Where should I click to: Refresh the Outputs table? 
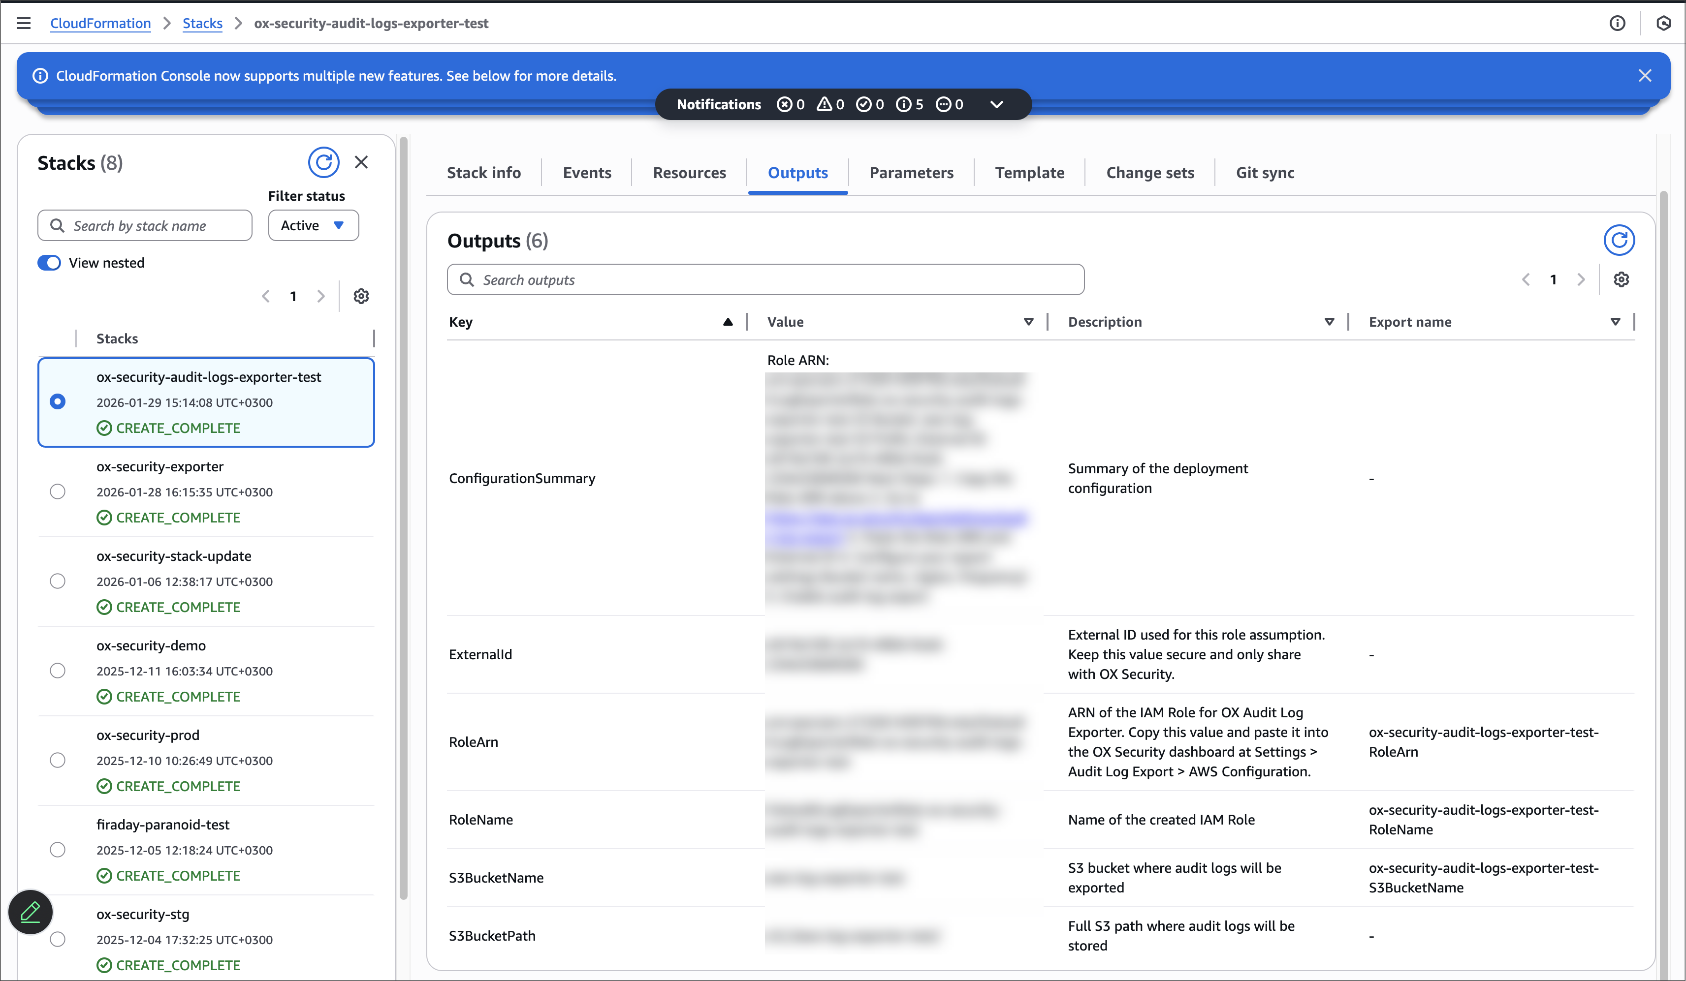click(x=1619, y=240)
